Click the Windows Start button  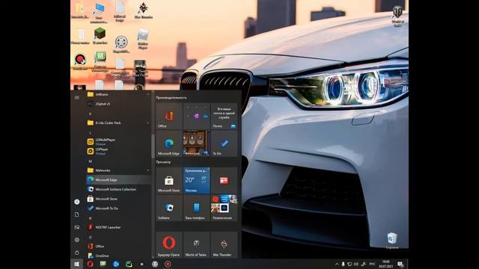tap(76, 264)
